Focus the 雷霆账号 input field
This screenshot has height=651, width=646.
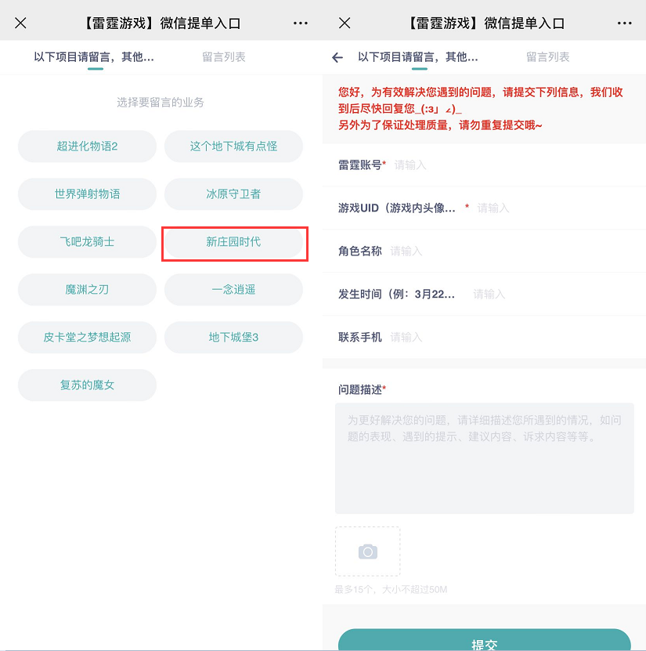[509, 165]
